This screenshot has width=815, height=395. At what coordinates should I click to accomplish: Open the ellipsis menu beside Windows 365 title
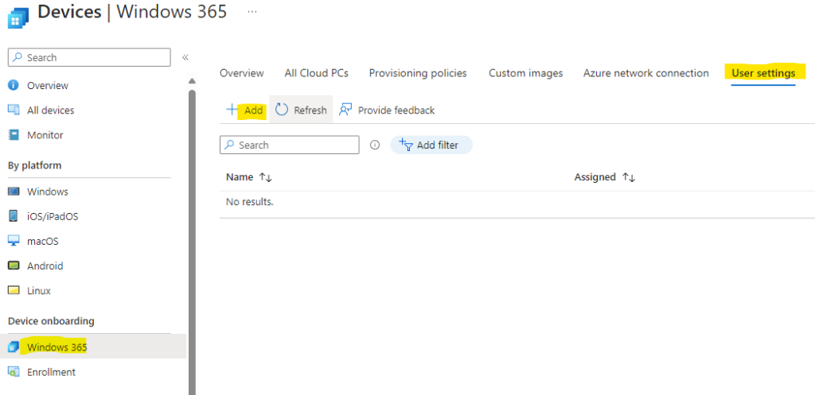(252, 11)
